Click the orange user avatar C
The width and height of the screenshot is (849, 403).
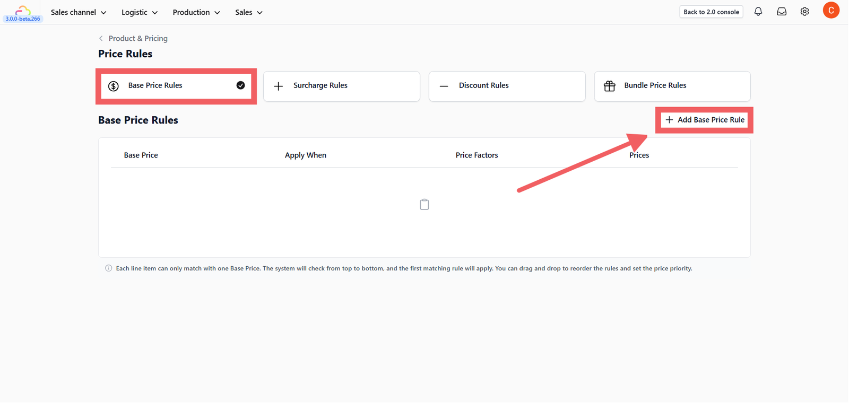831,11
